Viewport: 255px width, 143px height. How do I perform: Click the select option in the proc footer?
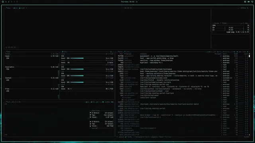point(121,137)
